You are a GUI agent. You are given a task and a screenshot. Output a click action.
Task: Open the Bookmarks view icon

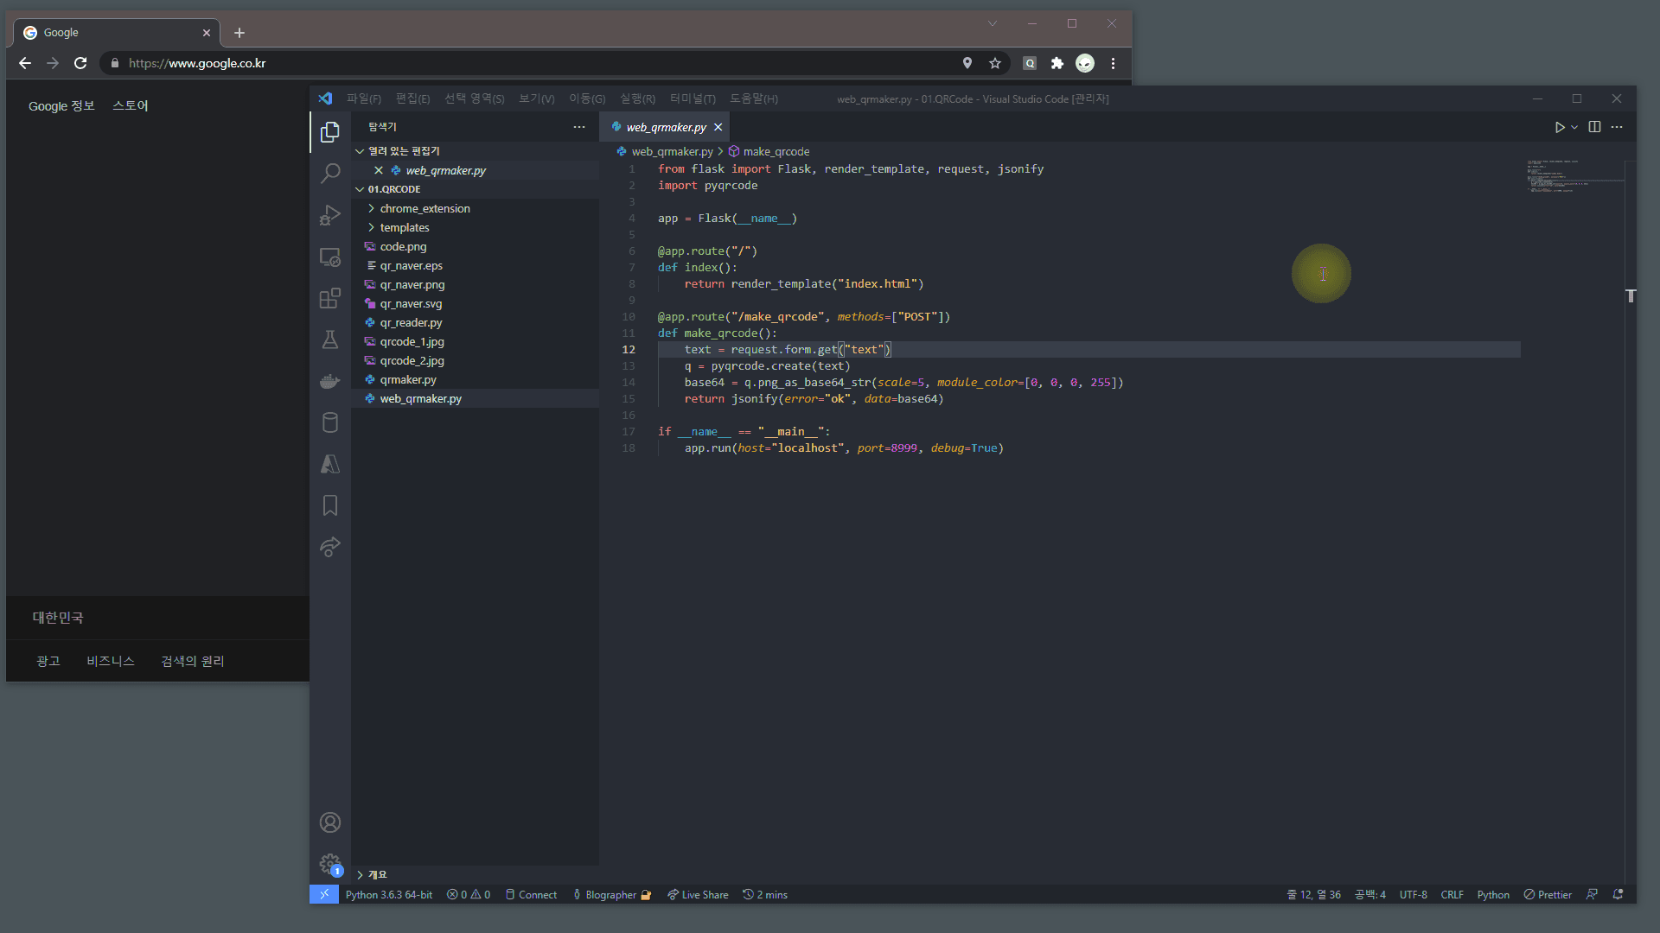(x=329, y=505)
